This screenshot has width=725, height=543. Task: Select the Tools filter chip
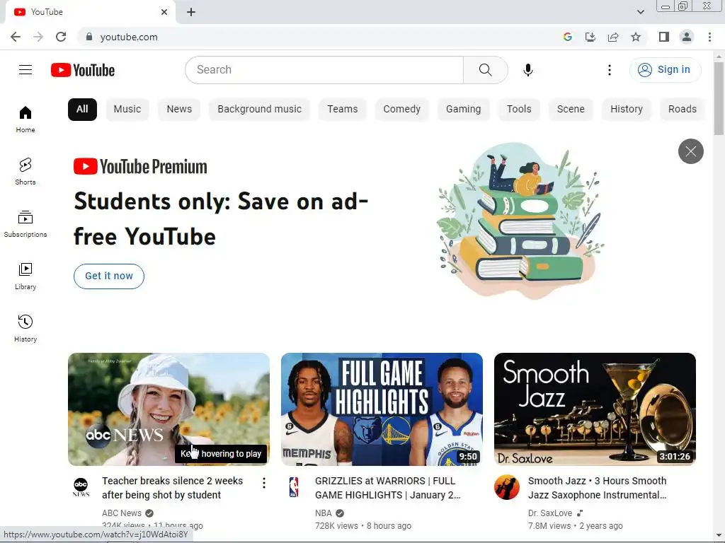[x=519, y=110]
